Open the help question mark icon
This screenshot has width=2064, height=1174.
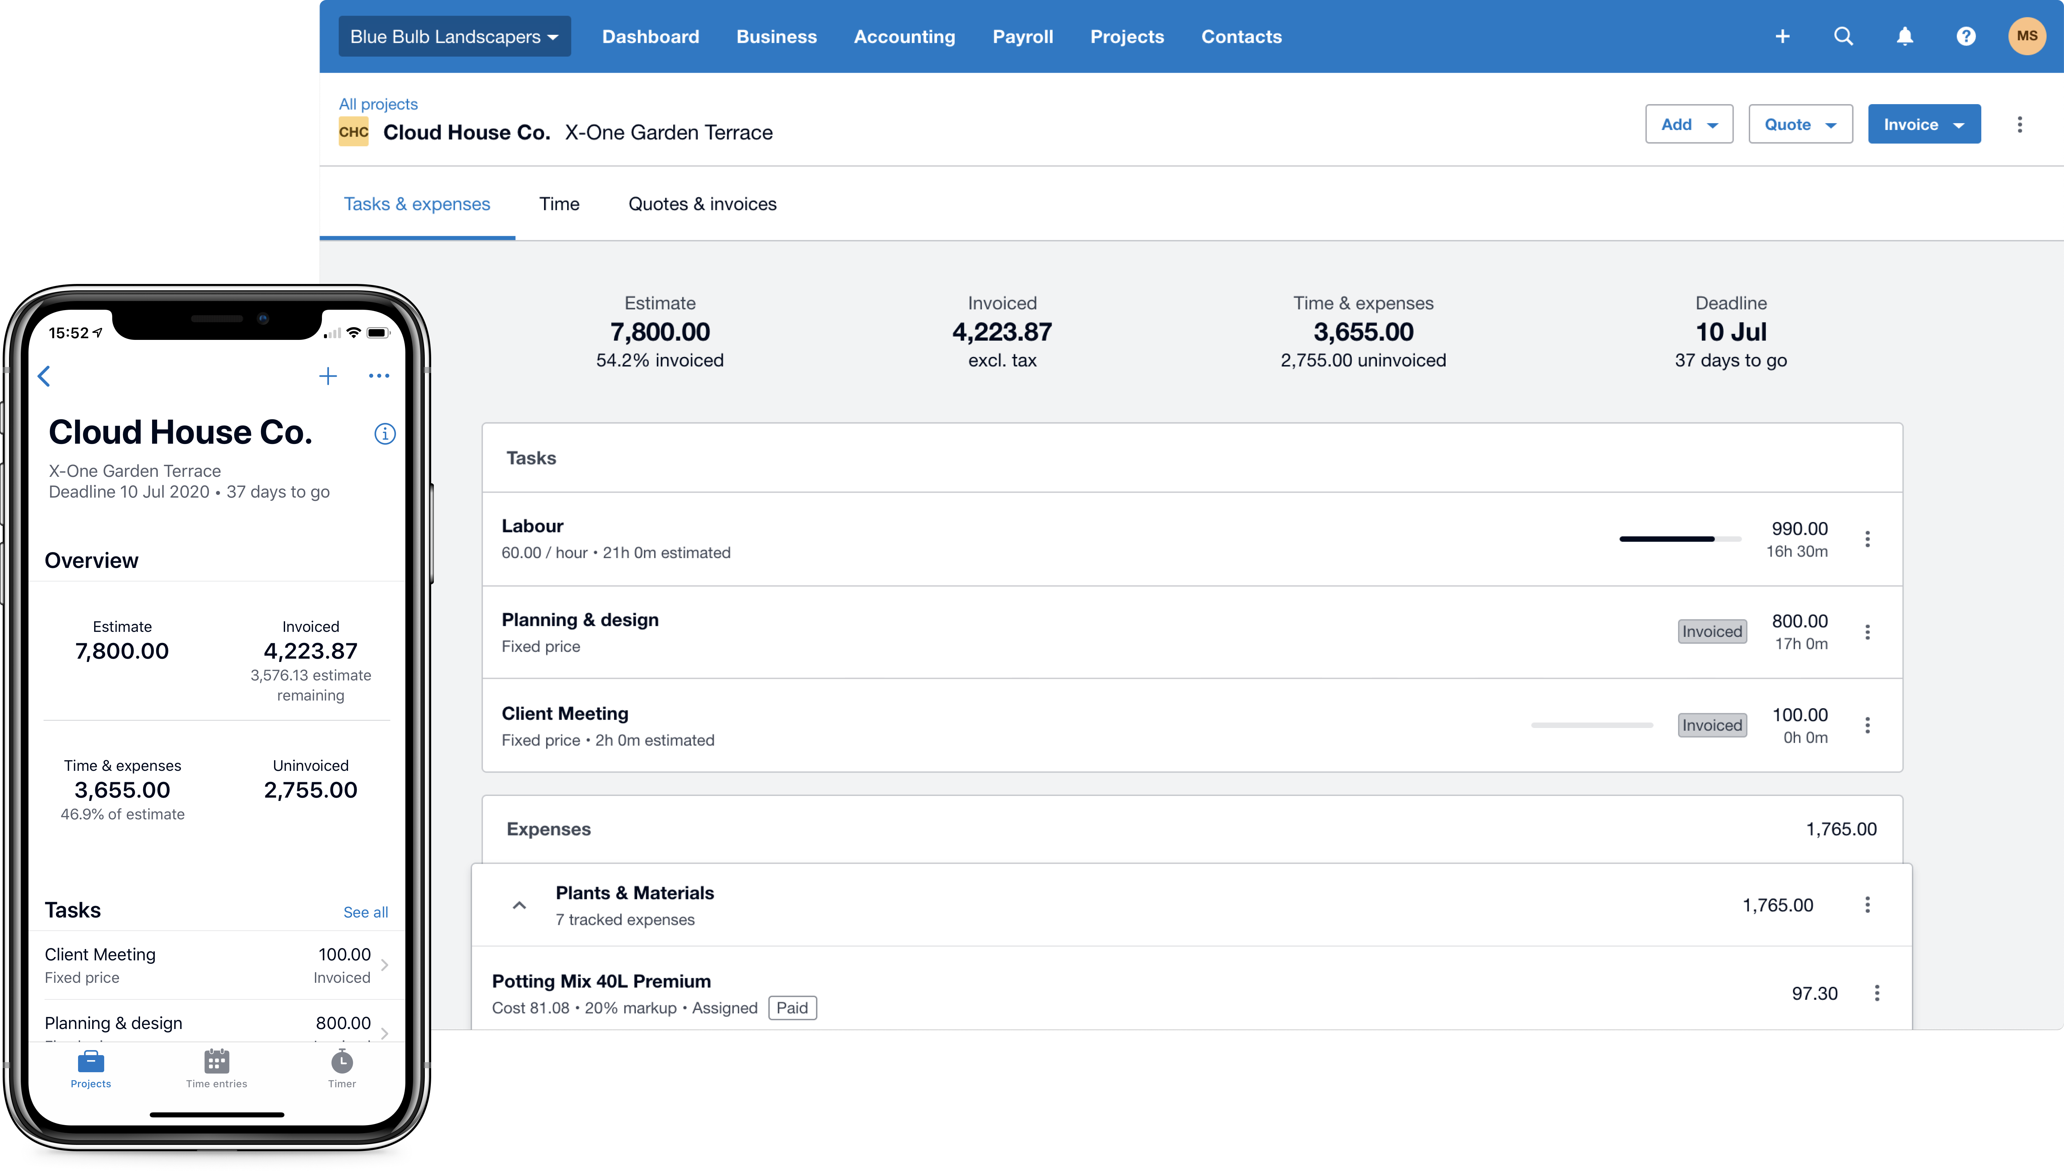tap(1967, 36)
